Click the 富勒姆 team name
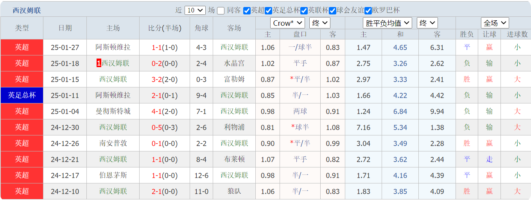Viewport: 531px width, 201px height. click(x=234, y=79)
